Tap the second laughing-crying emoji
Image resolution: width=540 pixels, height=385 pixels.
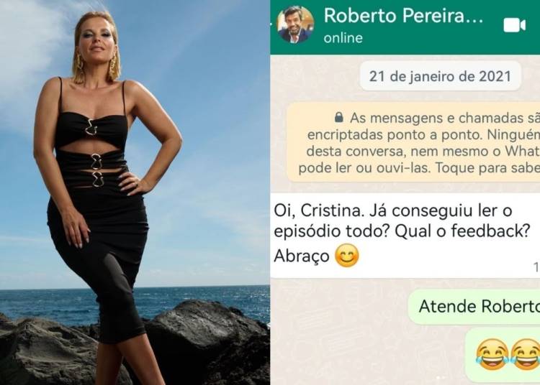click(x=525, y=354)
